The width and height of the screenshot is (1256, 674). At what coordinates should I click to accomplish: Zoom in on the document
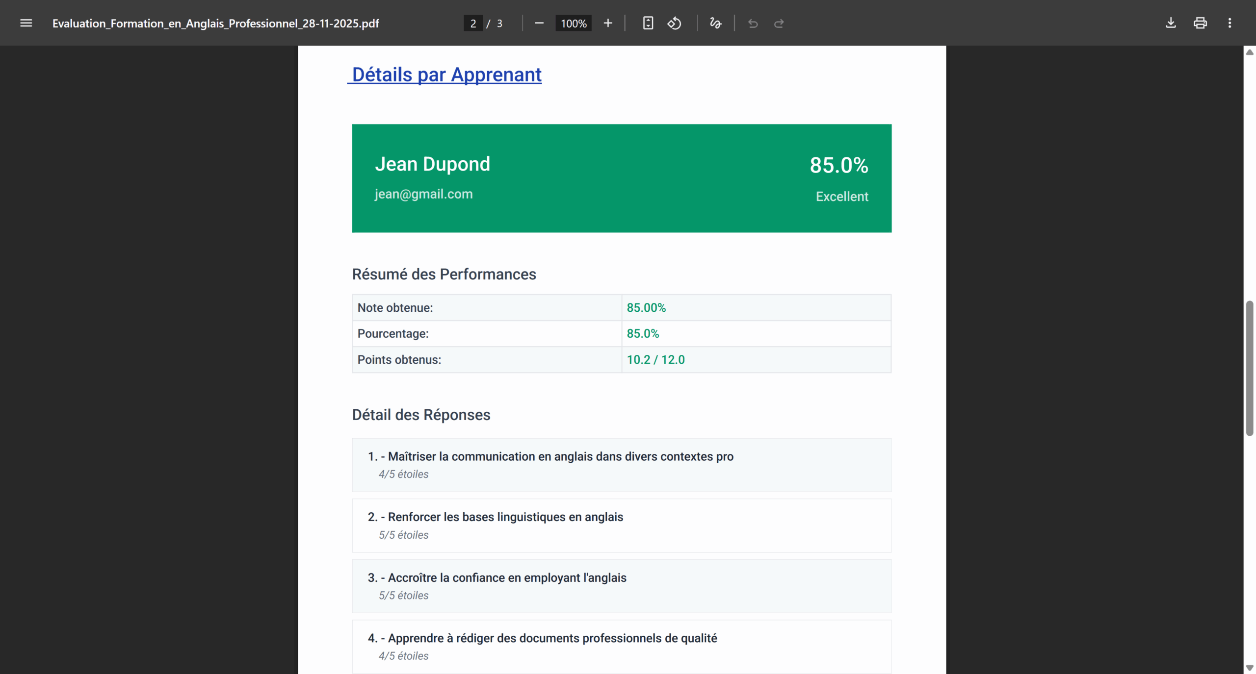tap(608, 23)
